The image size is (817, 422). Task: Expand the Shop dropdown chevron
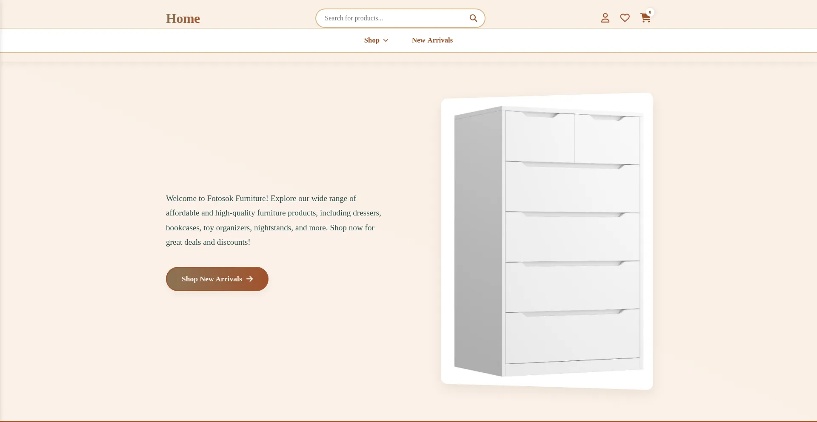point(386,40)
